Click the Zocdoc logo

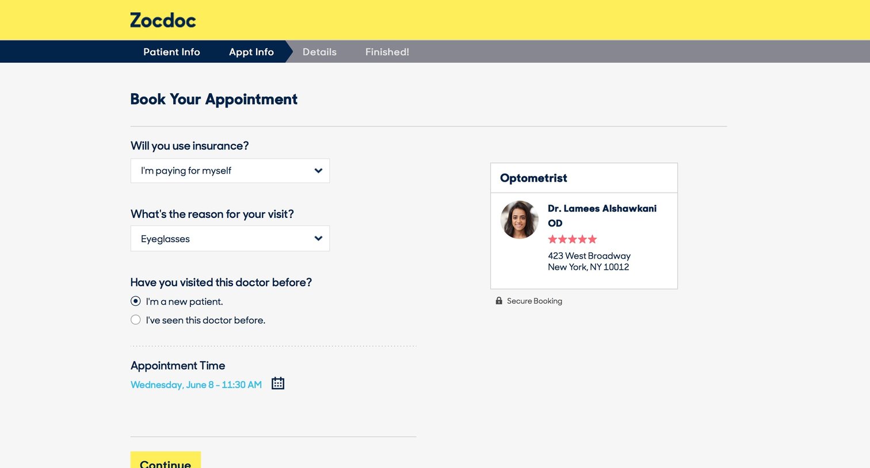[163, 21]
